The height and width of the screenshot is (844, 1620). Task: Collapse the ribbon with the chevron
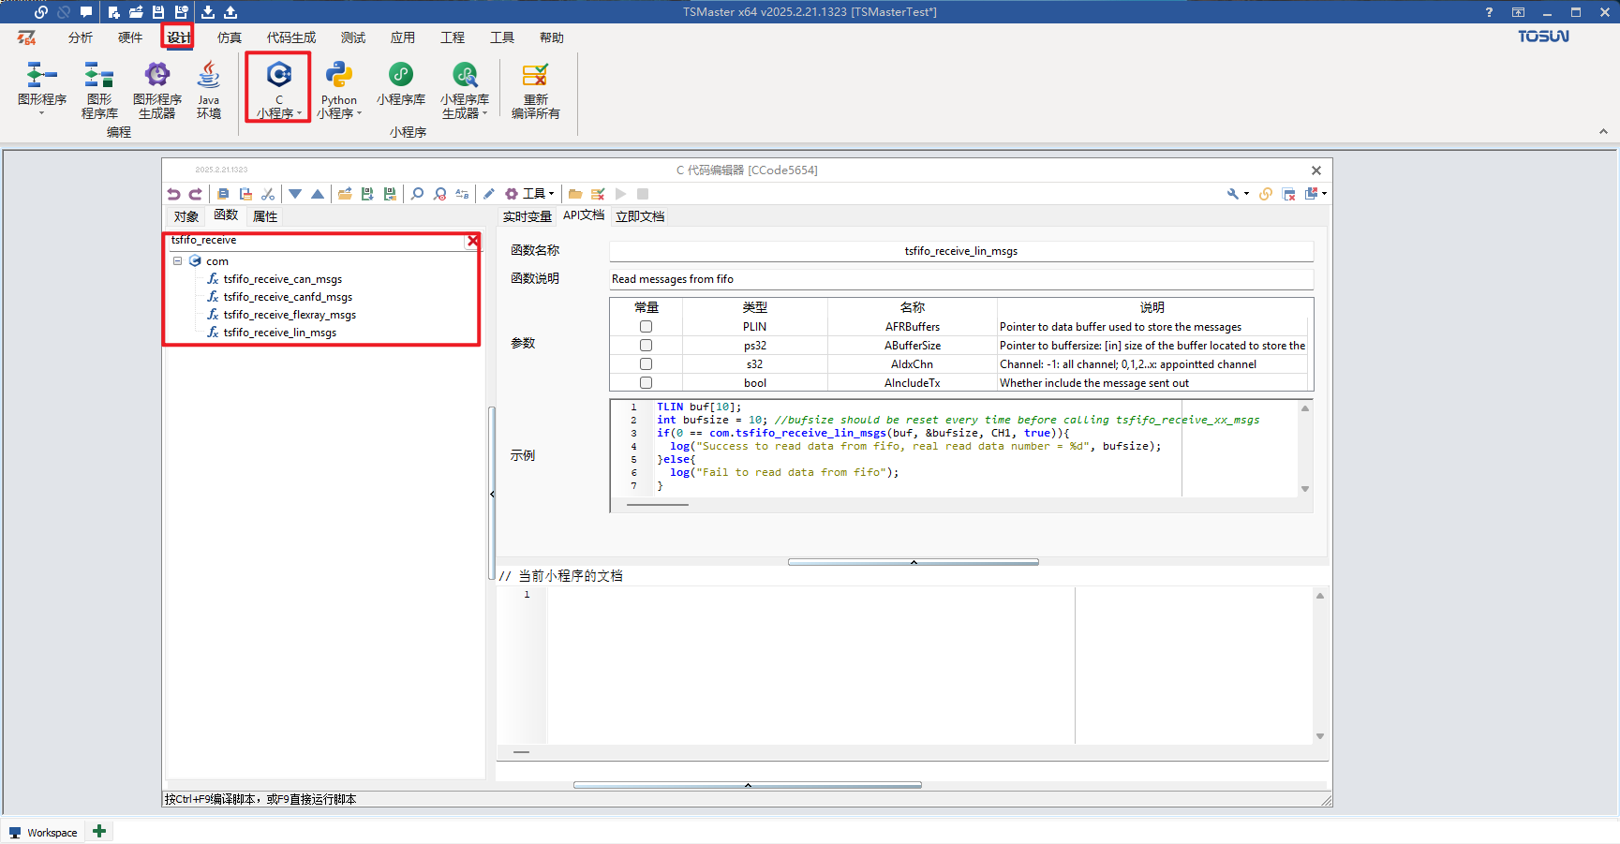[1603, 132]
